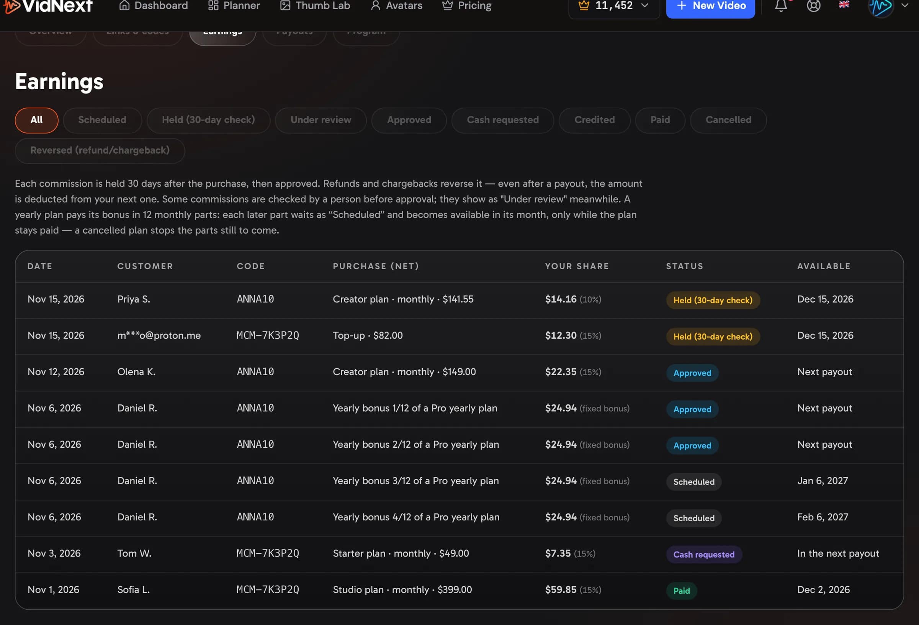Image resolution: width=919 pixels, height=625 pixels.
Task: Open the Pricing page
Action: 467,5
